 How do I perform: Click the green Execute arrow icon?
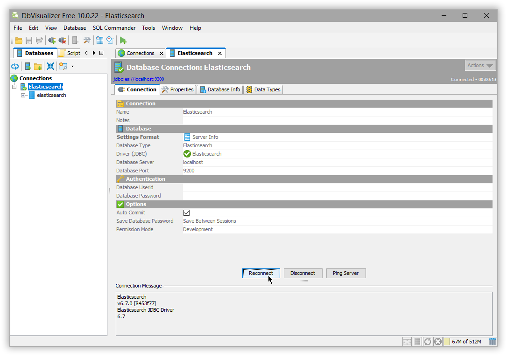123,41
